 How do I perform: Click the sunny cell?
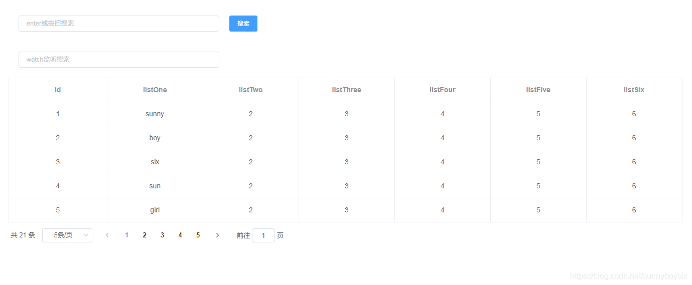[155, 114]
